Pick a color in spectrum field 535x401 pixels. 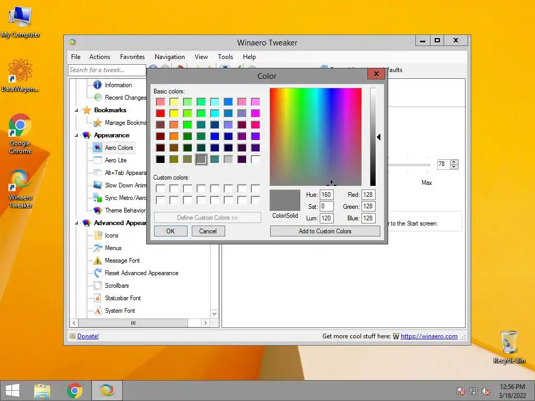316,137
